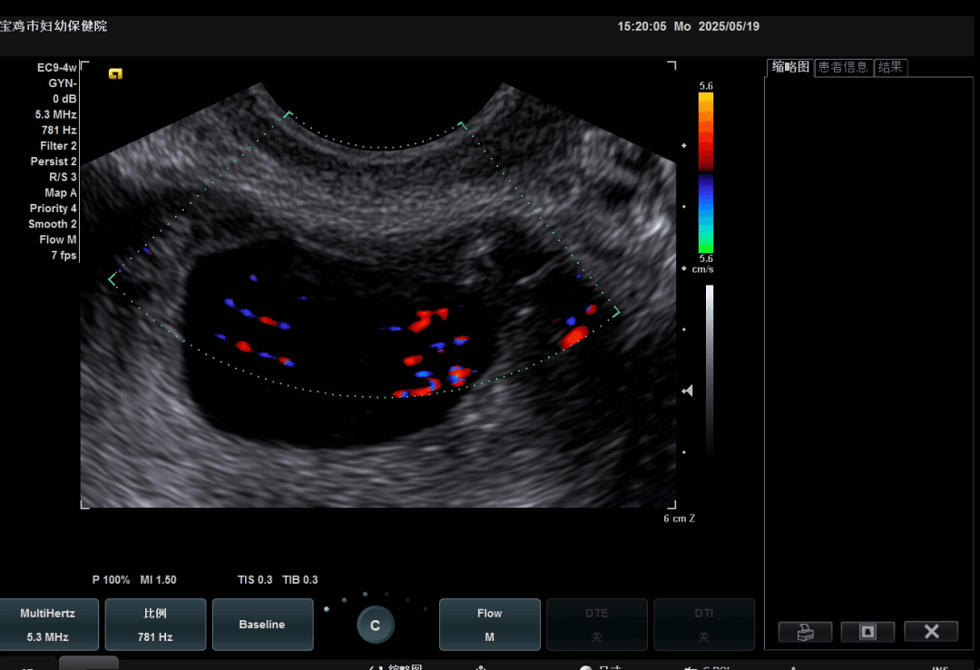Screen dimensions: 980x670
Task: Select the 缩略图 tab
Action: pyautogui.click(x=789, y=67)
